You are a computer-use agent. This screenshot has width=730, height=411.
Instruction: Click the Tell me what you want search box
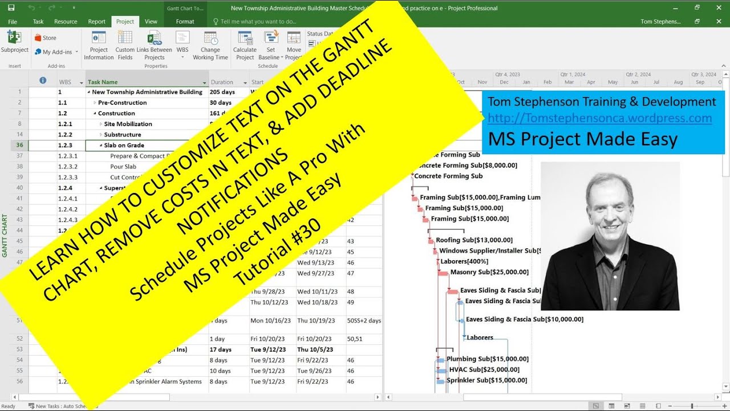(254, 22)
